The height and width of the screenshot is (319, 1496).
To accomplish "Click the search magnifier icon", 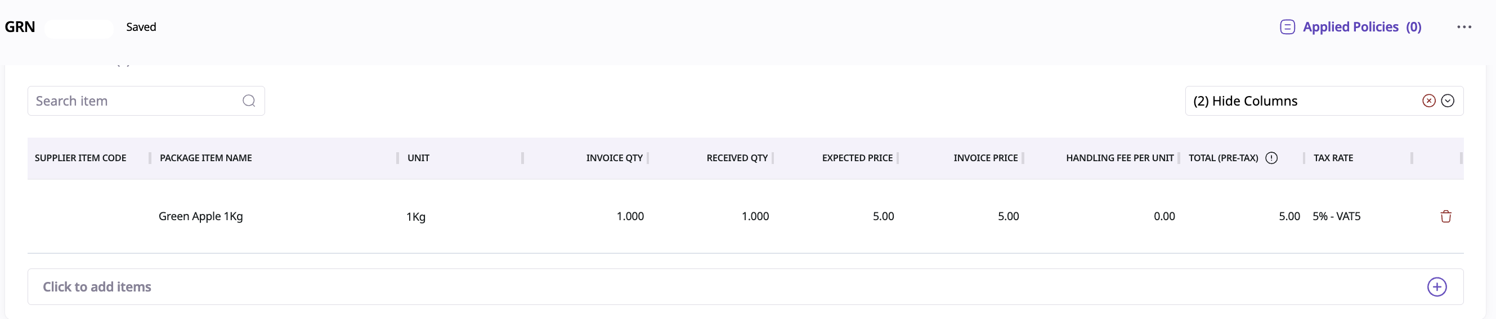I will (249, 101).
